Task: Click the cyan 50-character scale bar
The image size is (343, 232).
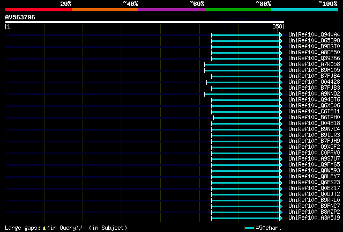Action: click(x=249, y=228)
